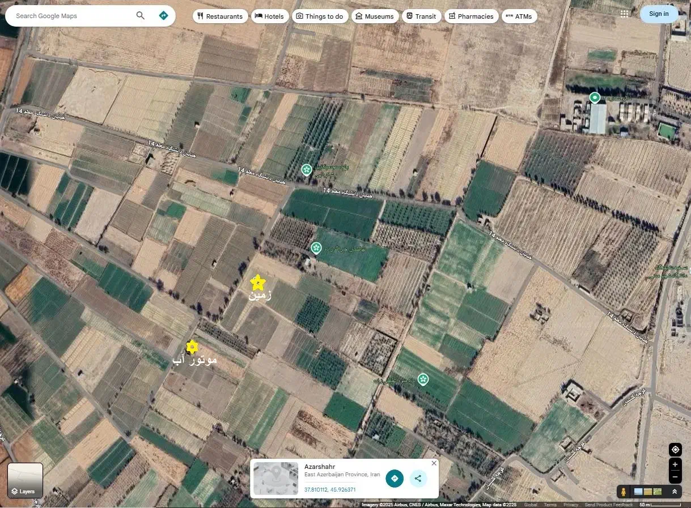691x508 pixels.
Task: Select the Street View pegman
Action: click(624, 492)
